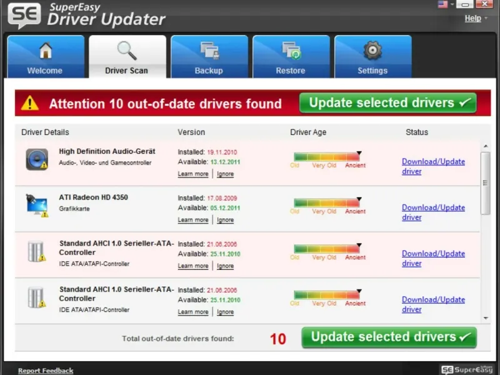
Task: Ignore the ATI Radeon HD 4350 driver
Action: click(225, 220)
